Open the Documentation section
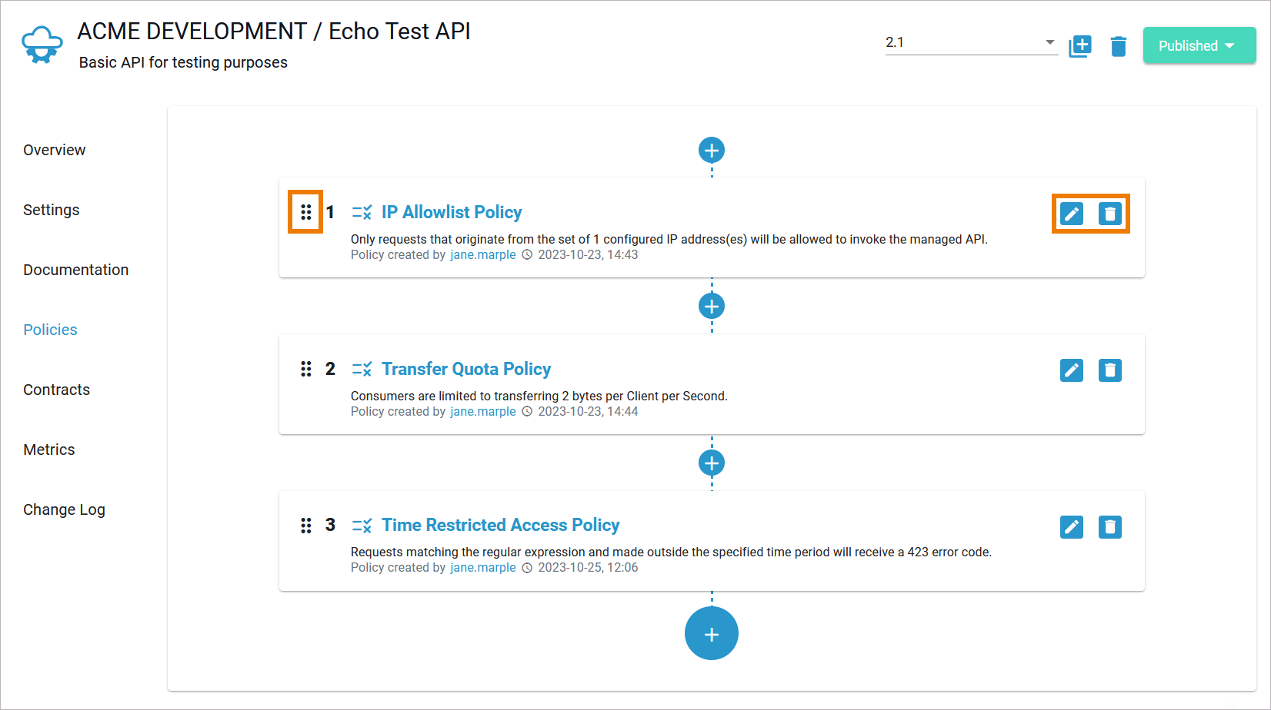Viewport: 1271px width, 710px height. (75, 270)
